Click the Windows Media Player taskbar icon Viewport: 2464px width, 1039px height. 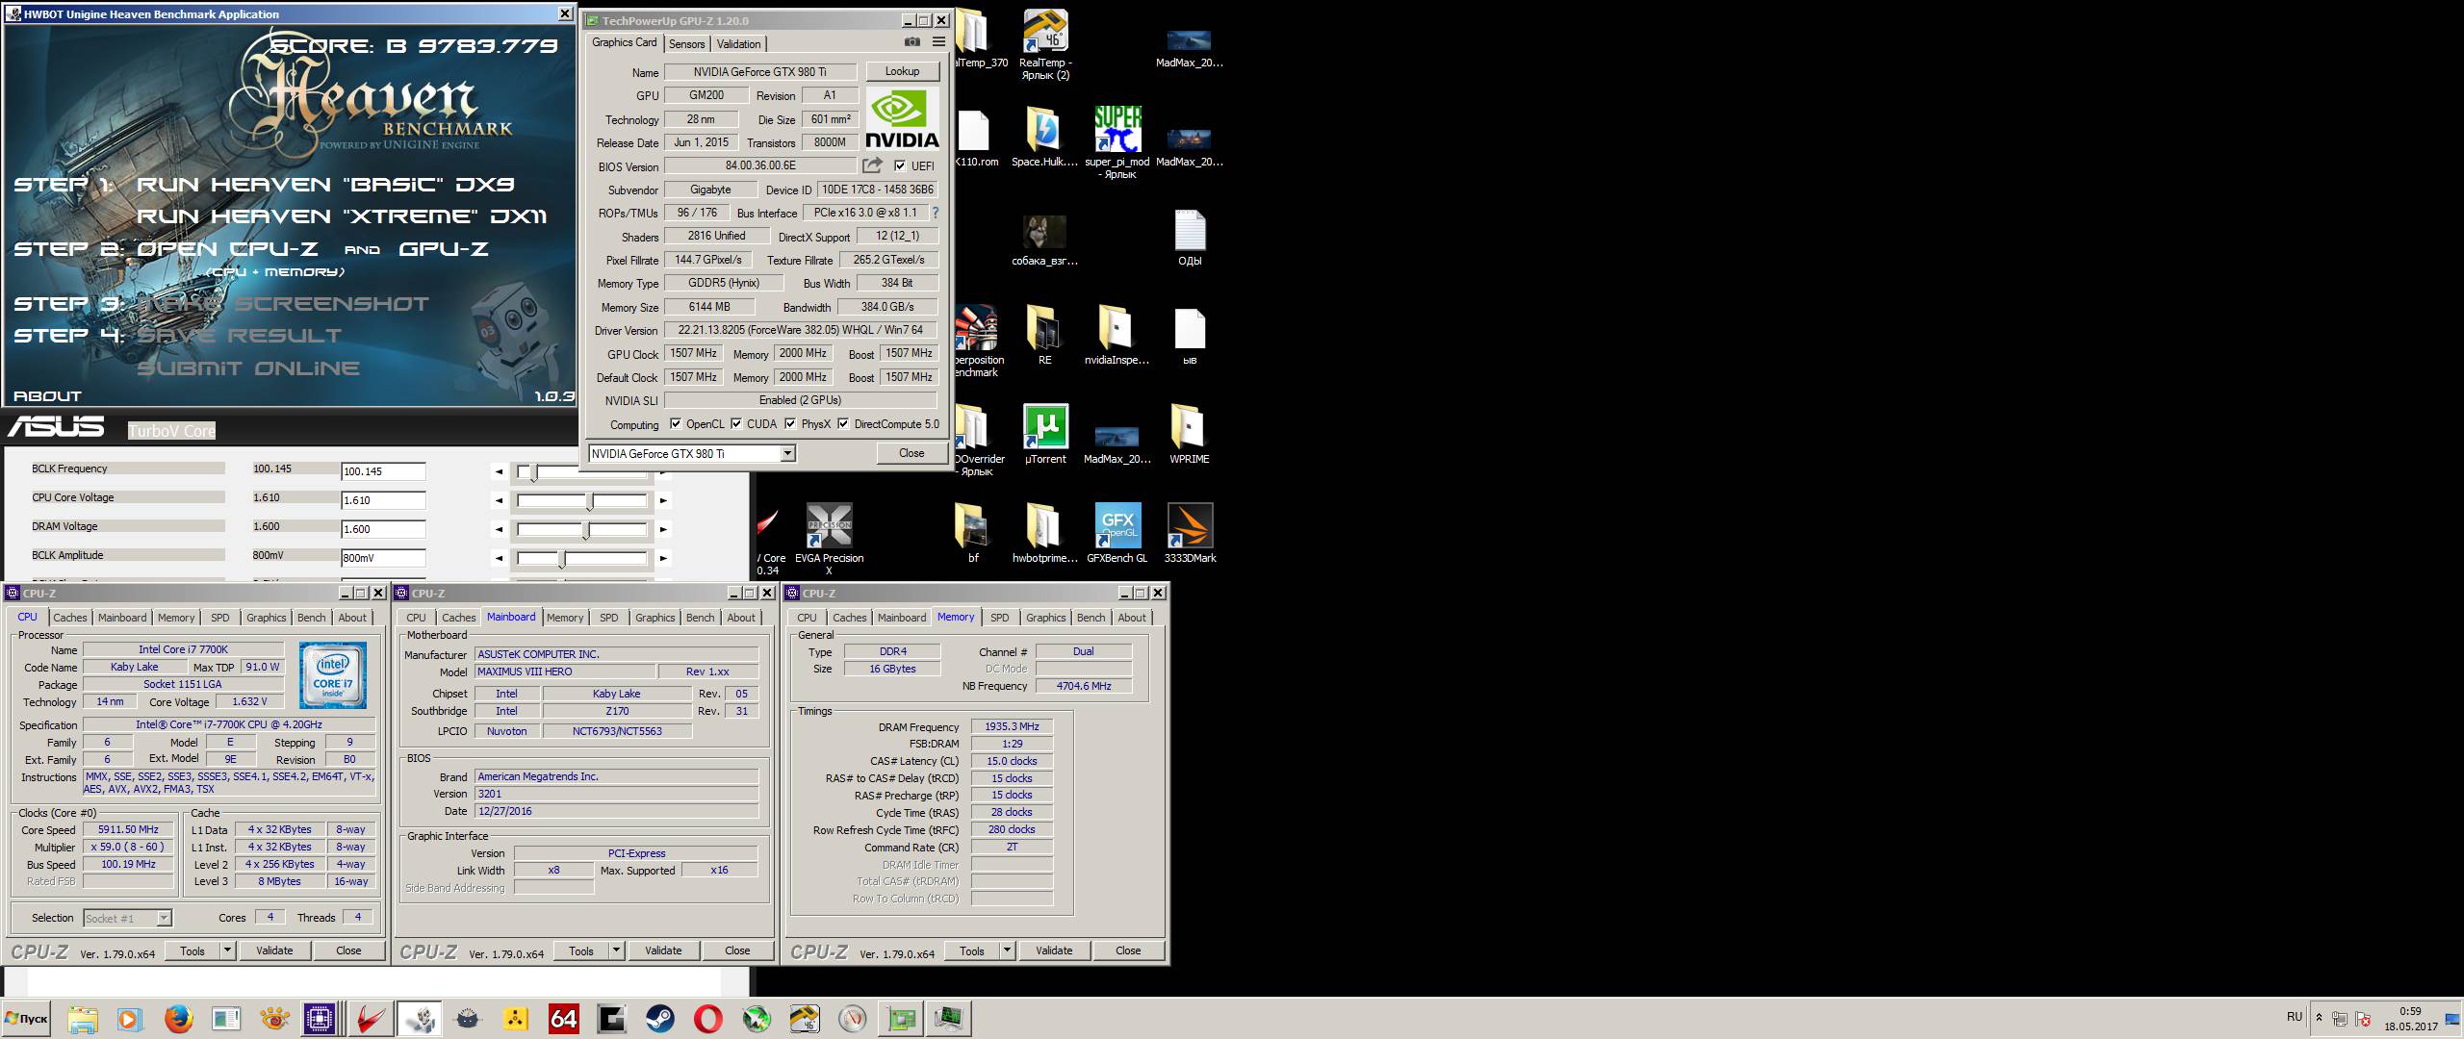point(130,1019)
